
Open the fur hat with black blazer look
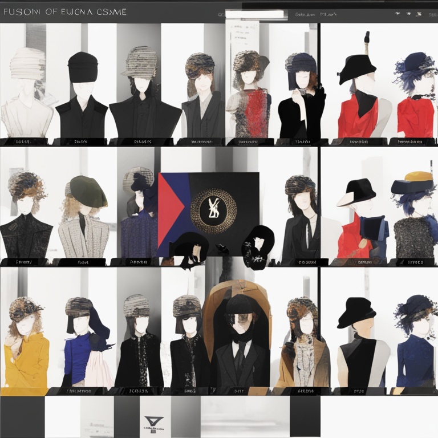[301, 219]
